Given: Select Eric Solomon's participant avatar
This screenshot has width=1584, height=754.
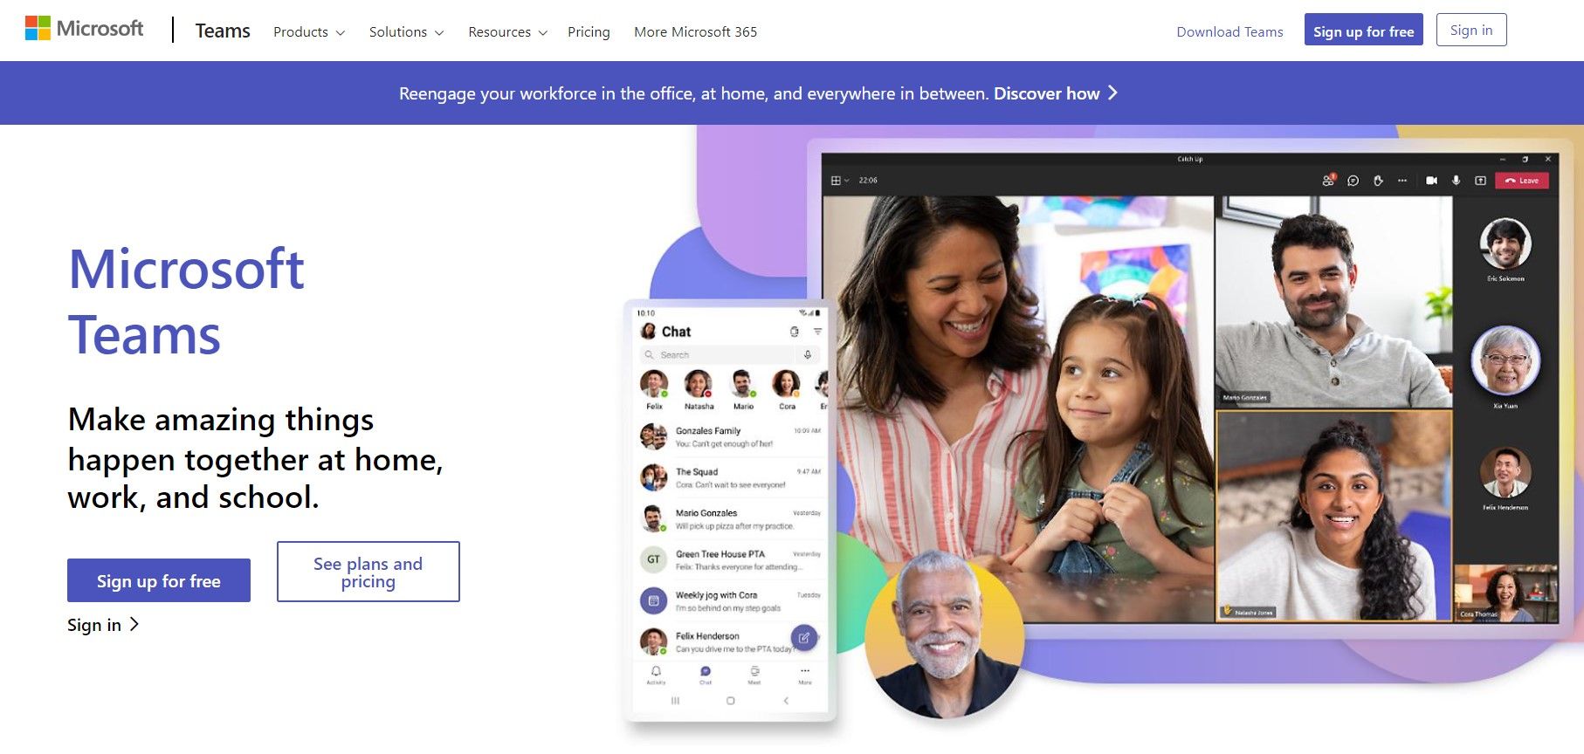Looking at the screenshot, I should point(1505,243).
